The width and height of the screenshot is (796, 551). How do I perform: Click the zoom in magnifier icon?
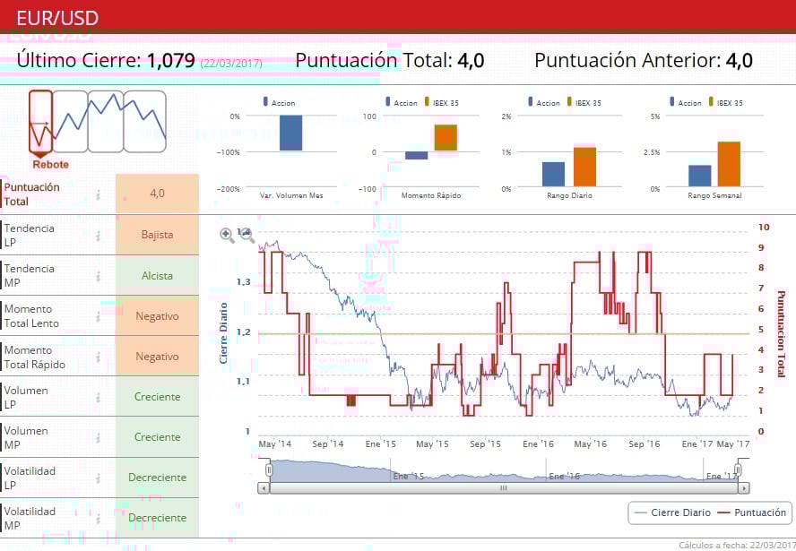tap(227, 235)
